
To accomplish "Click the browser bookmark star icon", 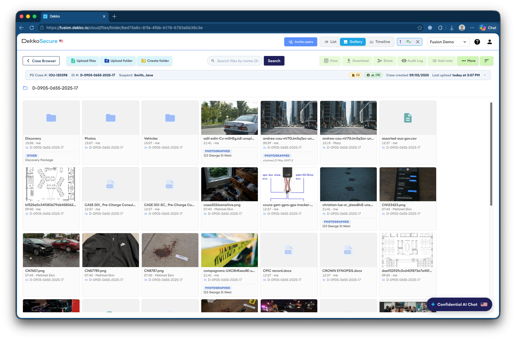I will (420, 28).
